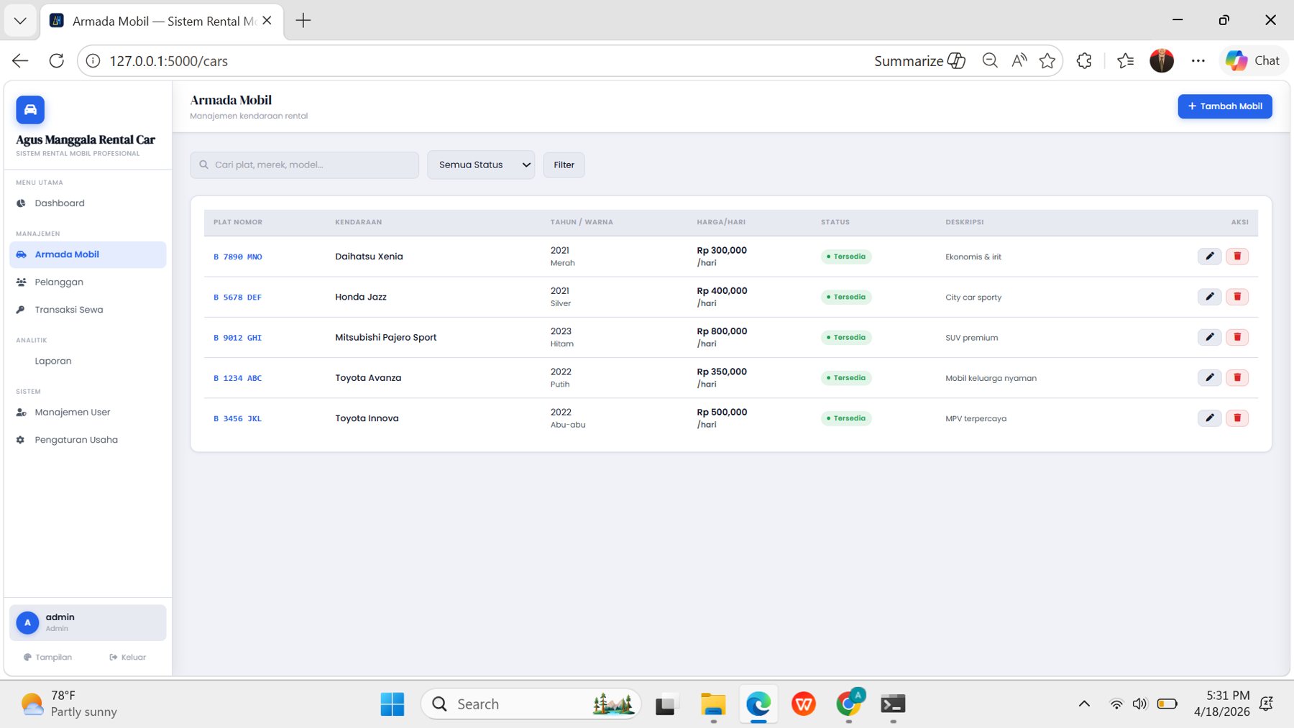
Task: Click the trash icon for Toyota Avanza
Action: pos(1236,378)
